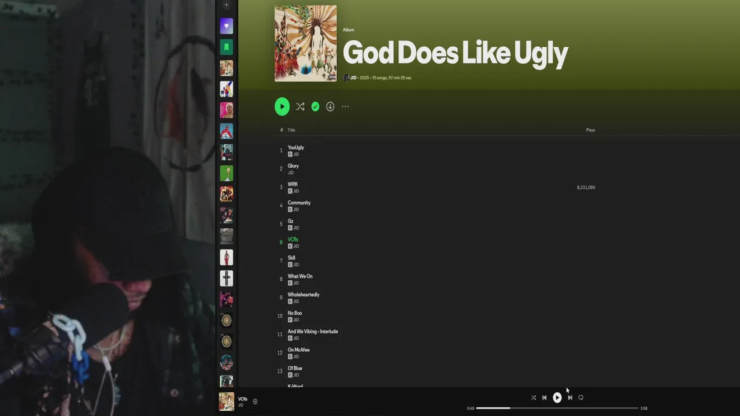Select track 9 Wholeheartedly
The height and width of the screenshot is (416, 740).
pos(304,295)
